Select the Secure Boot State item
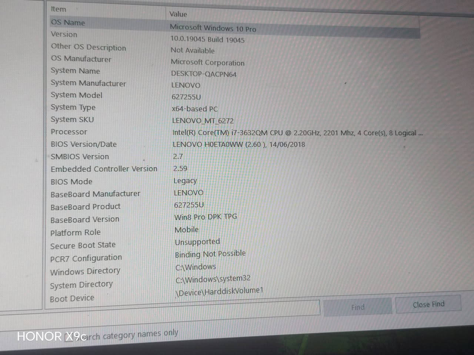The image size is (474, 355). (x=83, y=245)
